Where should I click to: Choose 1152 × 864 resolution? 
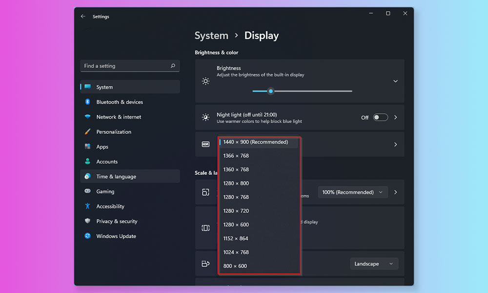tap(258, 238)
